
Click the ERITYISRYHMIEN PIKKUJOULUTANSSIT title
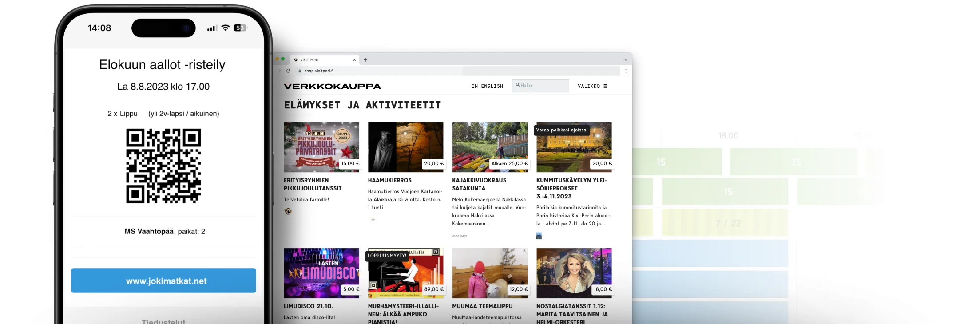[313, 184]
